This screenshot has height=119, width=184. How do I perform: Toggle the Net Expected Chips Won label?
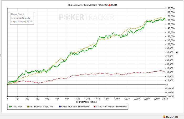42,107
